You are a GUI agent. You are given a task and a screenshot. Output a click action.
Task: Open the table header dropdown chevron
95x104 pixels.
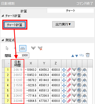click(x=9, y=63)
